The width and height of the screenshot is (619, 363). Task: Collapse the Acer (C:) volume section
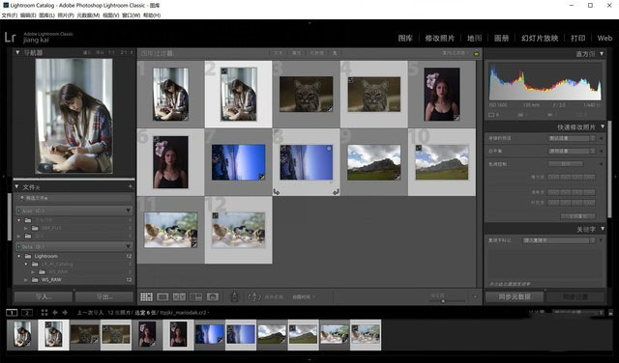[x=128, y=210]
